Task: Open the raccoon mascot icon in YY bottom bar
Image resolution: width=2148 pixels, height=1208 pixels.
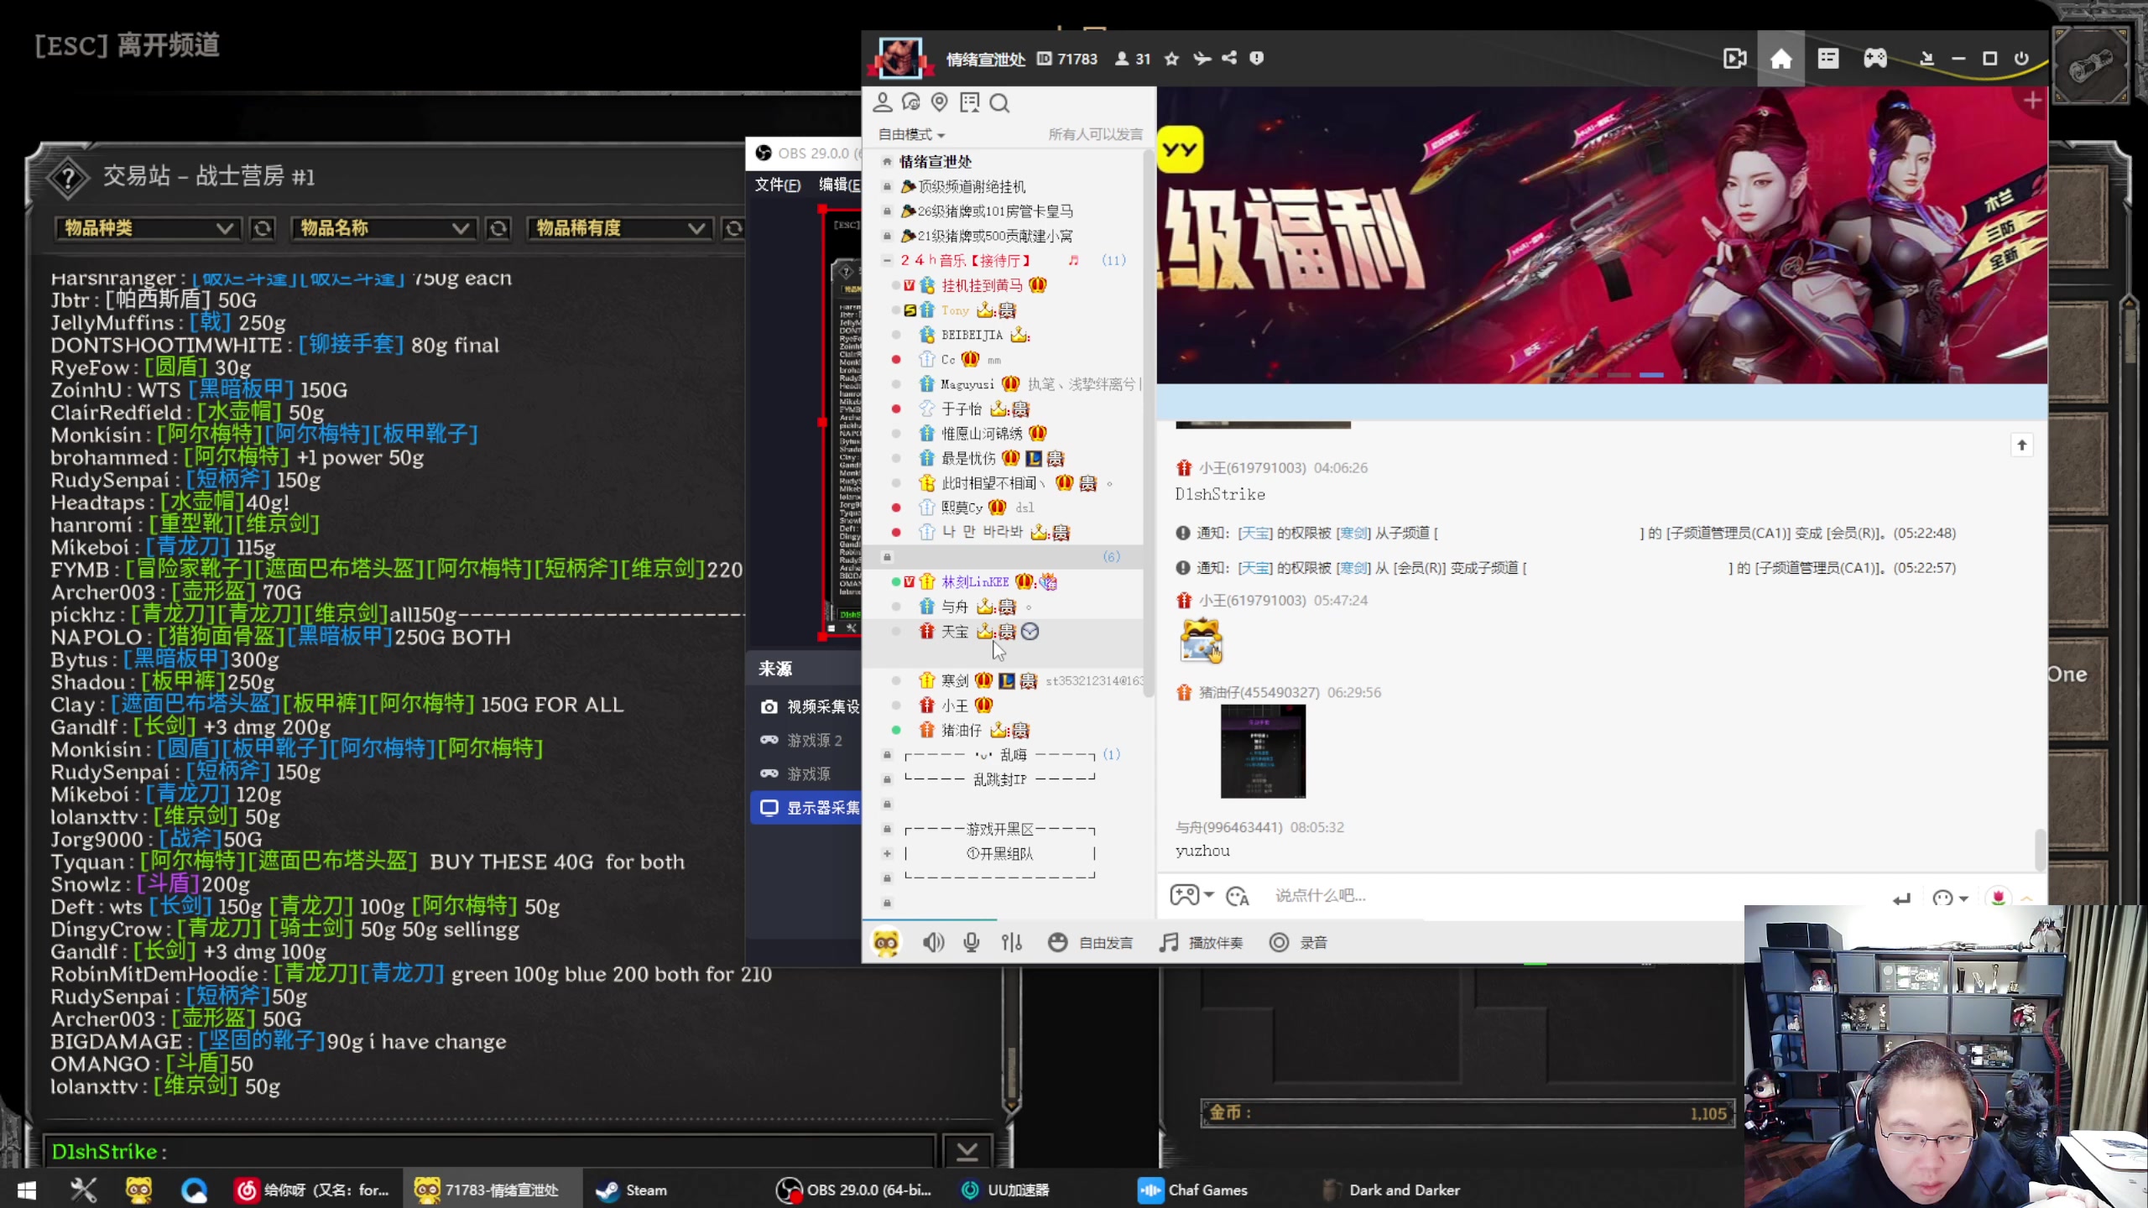Action: 886,943
